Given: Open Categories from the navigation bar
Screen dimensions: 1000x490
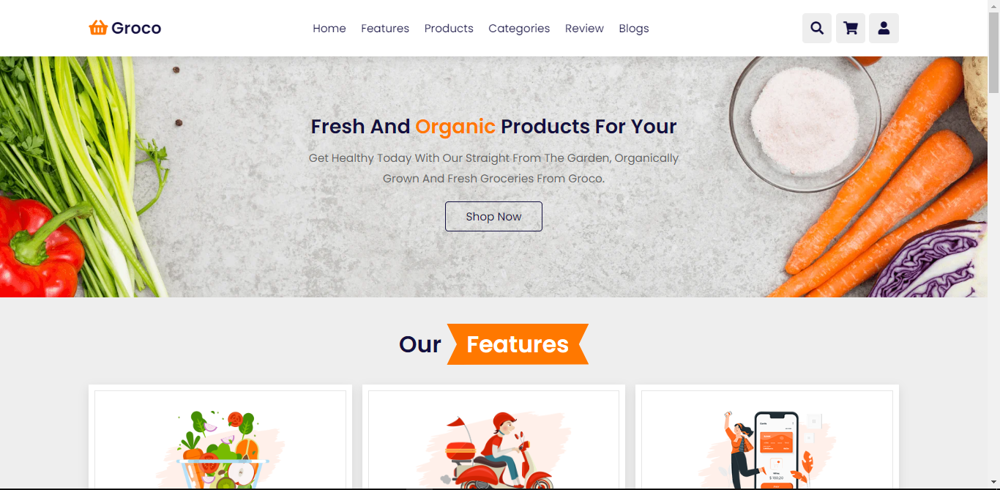Looking at the screenshot, I should point(519,29).
